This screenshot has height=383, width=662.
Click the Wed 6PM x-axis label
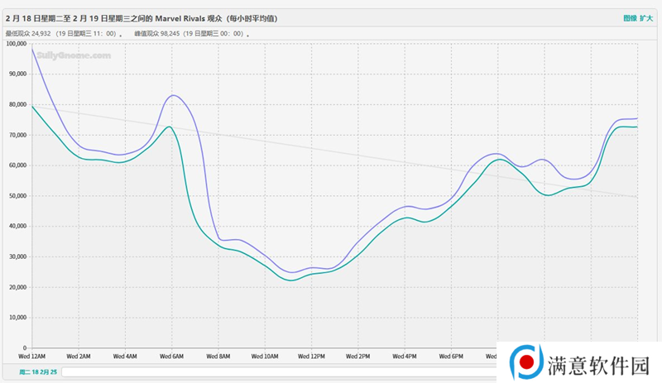[451, 357]
